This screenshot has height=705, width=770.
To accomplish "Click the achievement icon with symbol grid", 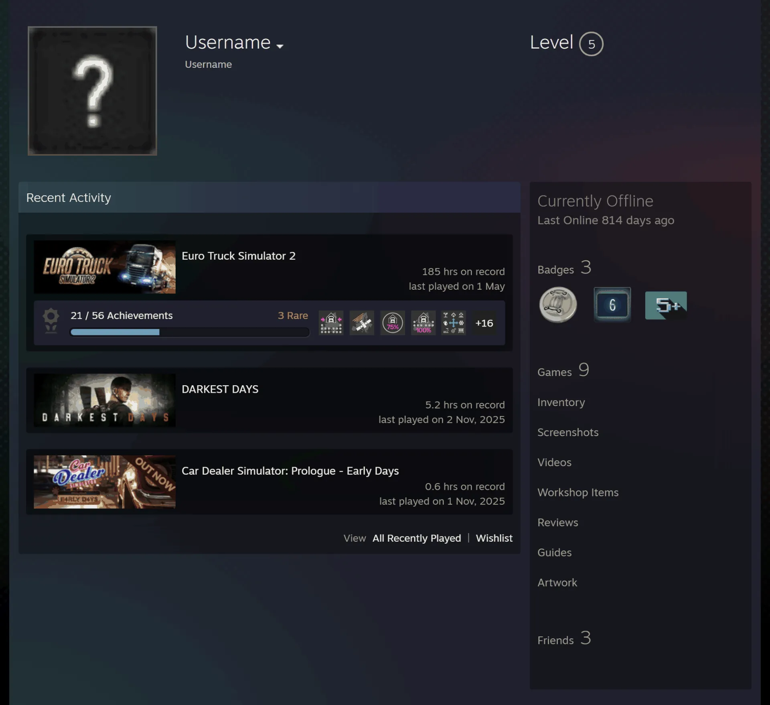I will point(454,323).
